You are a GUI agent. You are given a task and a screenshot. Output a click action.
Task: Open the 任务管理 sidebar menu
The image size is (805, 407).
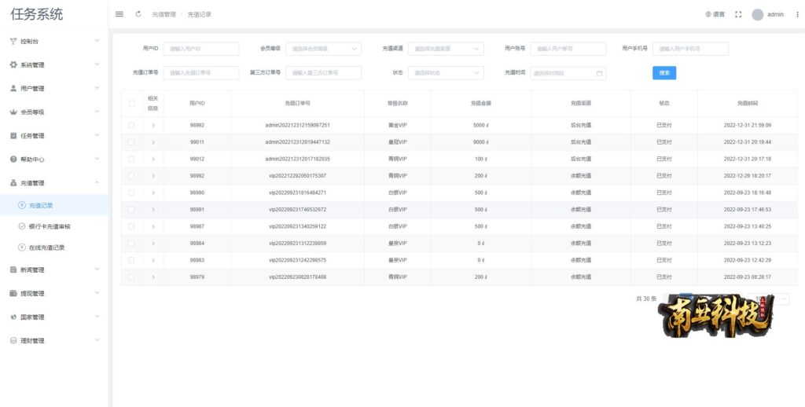coord(54,135)
